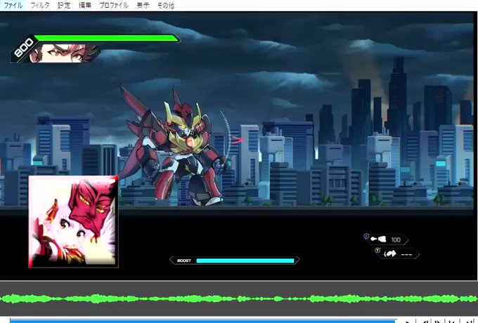Click the green audio waveform display

coord(239,298)
